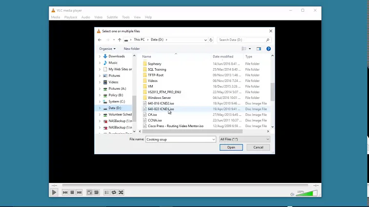Open the Video menu in VLC

pyautogui.click(x=98, y=17)
